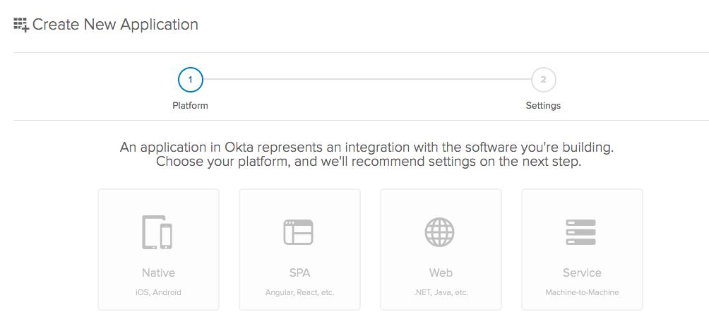Switch to the Settings step label

543,106
